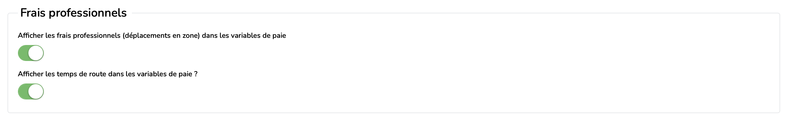Click the word "zone)" in the first label
The width and height of the screenshot is (788, 120).
(x=191, y=36)
